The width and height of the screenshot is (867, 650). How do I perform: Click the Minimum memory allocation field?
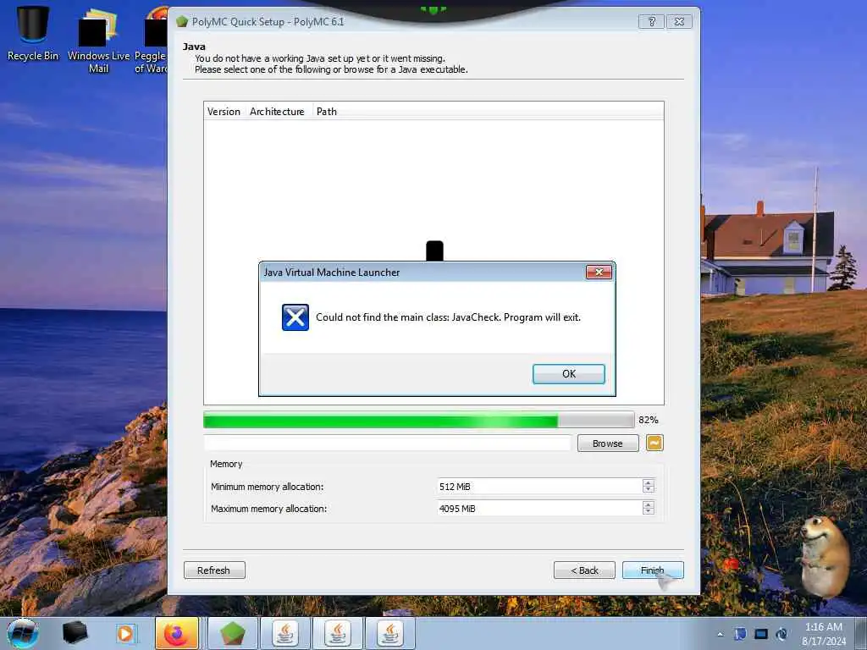click(539, 487)
